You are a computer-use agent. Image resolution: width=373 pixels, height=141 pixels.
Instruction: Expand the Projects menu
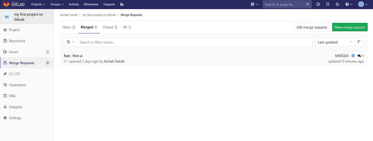click(38, 4)
